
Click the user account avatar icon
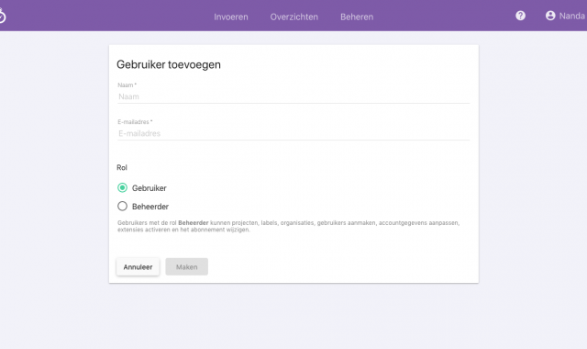(x=550, y=16)
